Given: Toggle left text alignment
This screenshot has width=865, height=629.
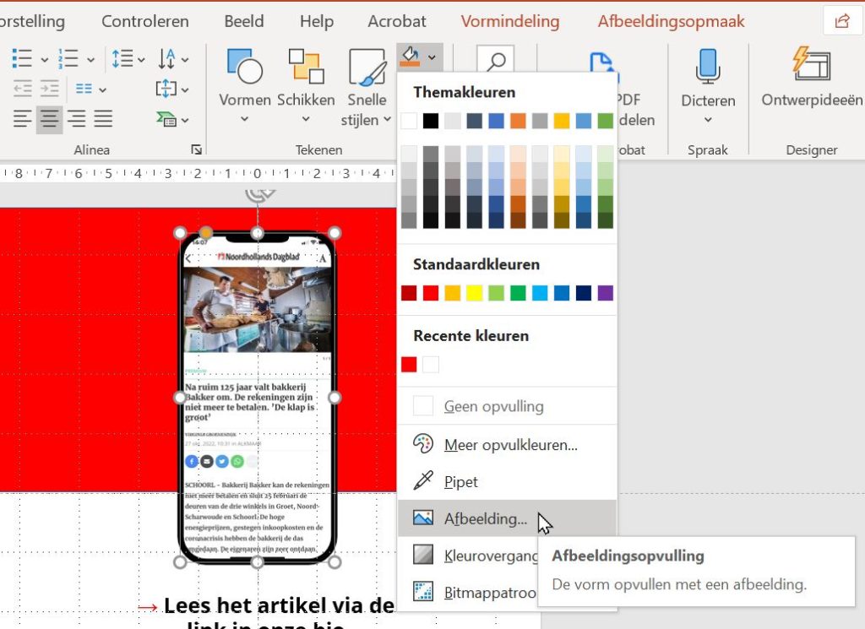Looking at the screenshot, I should pyautogui.click(x=22, y=118).
